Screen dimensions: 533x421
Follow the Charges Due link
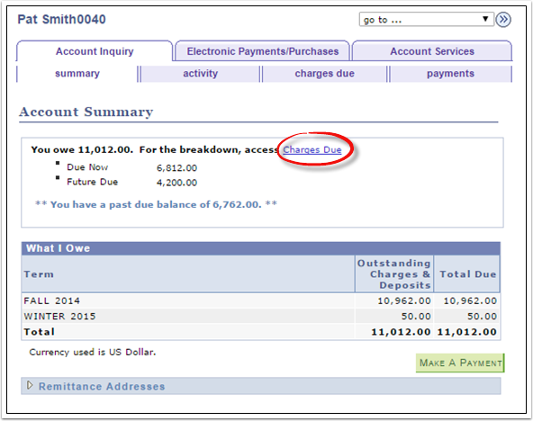point(312,149)
